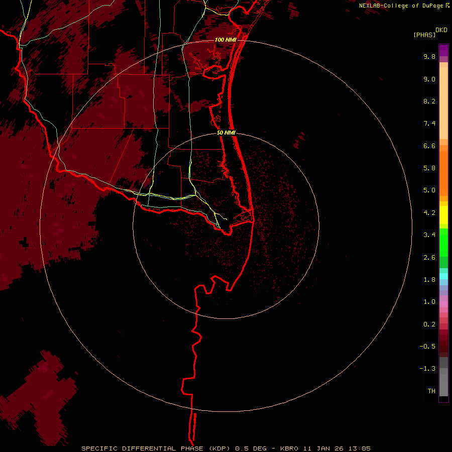Click the 50 NMI range ring label
Screen dimensions: 452x452
pos(226,133)
